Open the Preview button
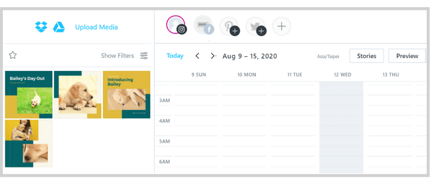The height and width of the screenshot is (183, 430). click(407, 56)
